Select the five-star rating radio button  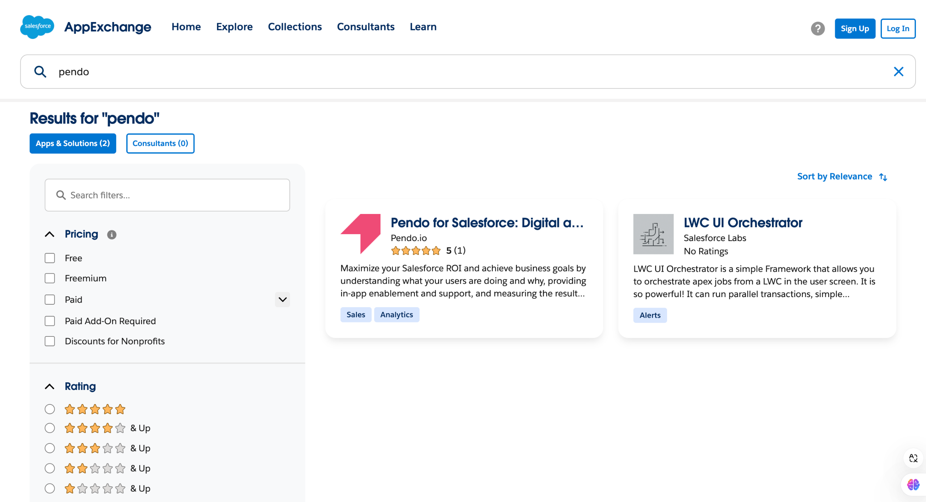50,409
